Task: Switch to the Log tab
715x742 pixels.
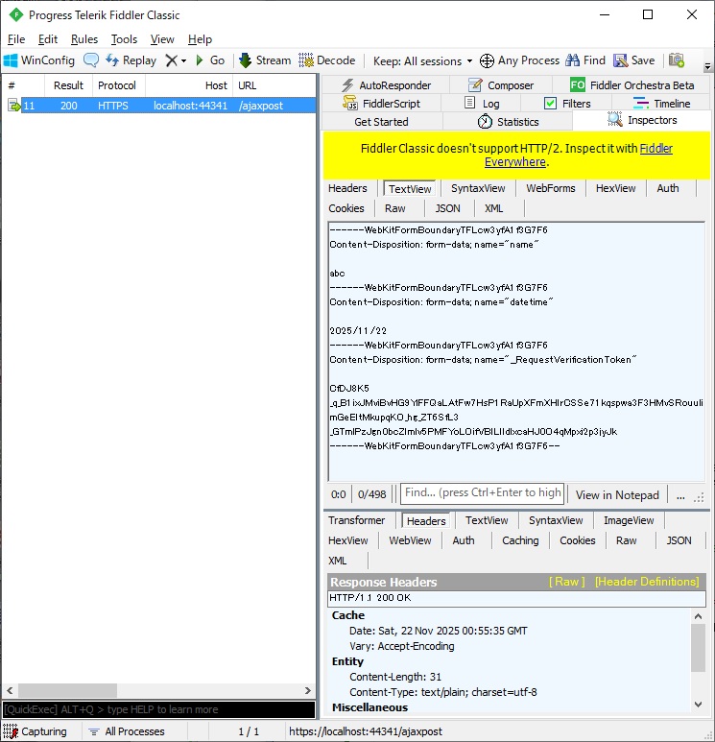Action: 481,103
